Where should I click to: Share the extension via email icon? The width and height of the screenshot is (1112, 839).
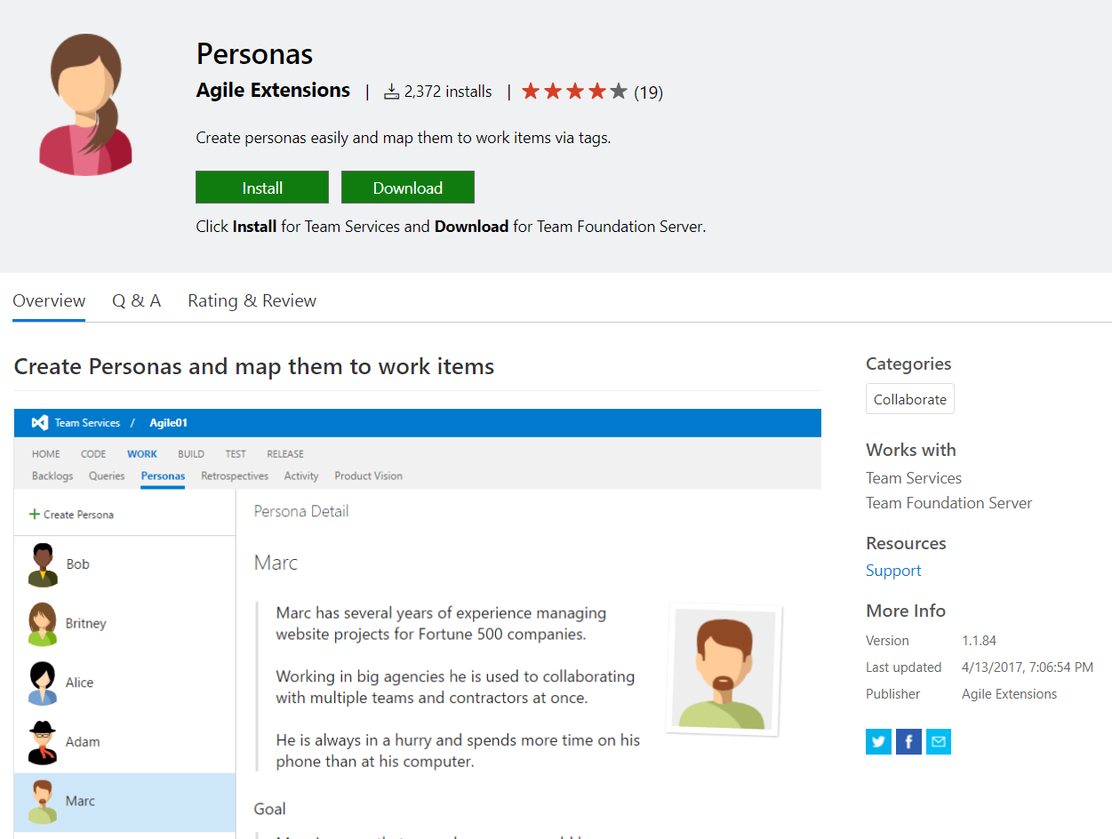[x=939, y=741]
